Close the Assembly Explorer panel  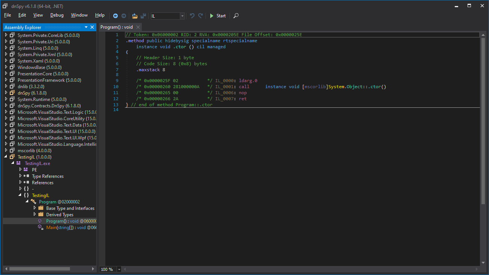pos(92,27)
